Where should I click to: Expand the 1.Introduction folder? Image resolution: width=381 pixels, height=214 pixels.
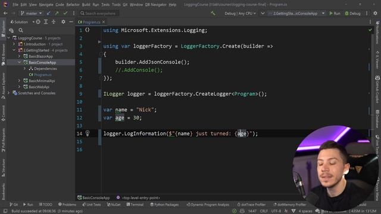point(14,44)
